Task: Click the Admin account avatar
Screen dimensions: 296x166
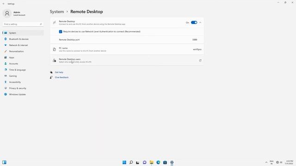Action: [7, 13]
